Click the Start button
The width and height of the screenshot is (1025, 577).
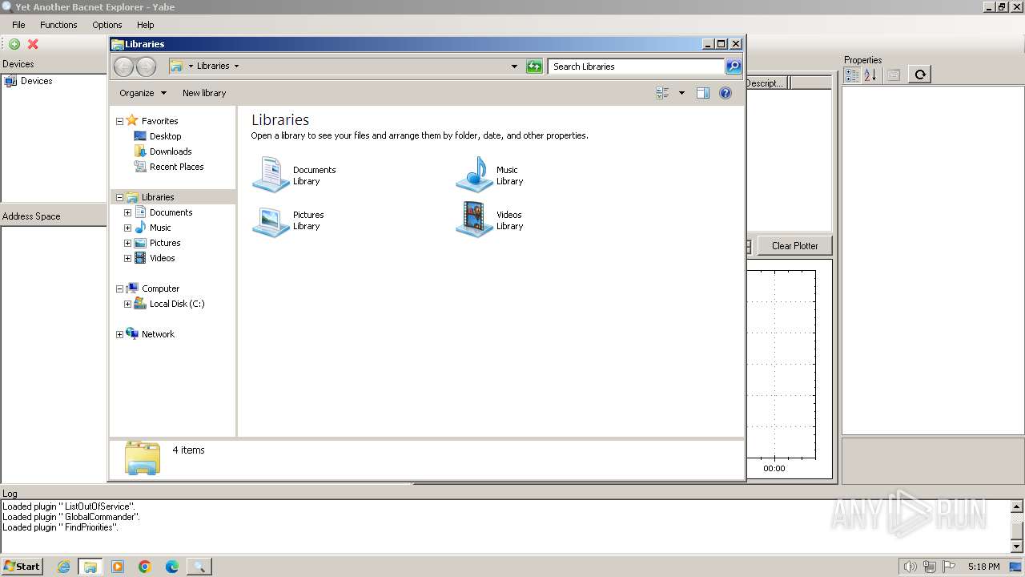[x=22, y=567]
